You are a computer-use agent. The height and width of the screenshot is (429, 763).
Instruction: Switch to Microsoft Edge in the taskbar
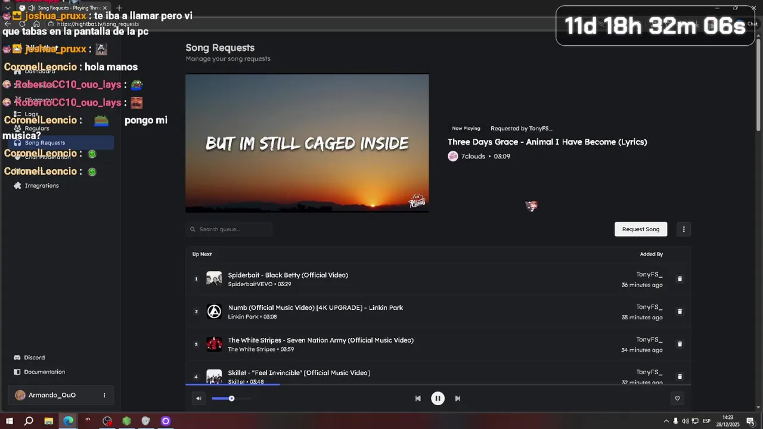(68, 421)
